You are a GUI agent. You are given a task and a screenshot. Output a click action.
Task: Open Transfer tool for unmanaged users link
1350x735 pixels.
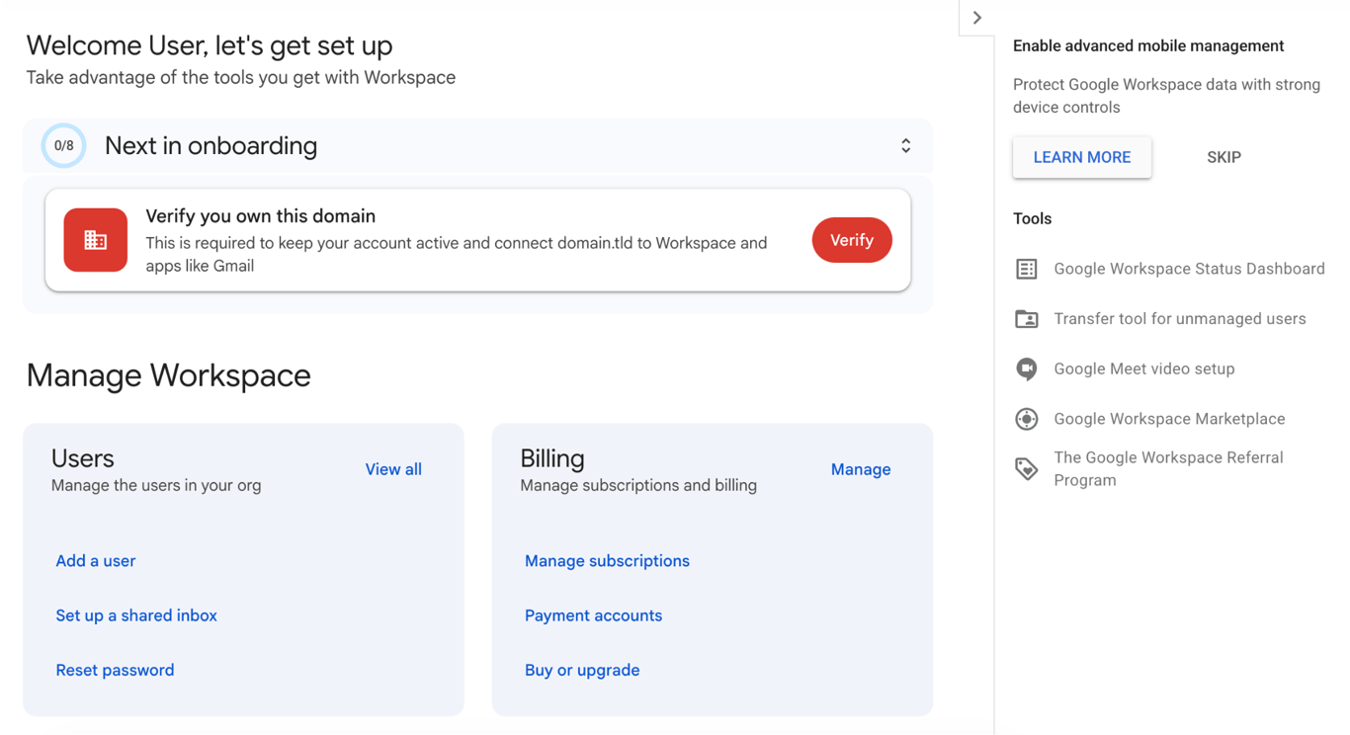(x=1180, y=319)
